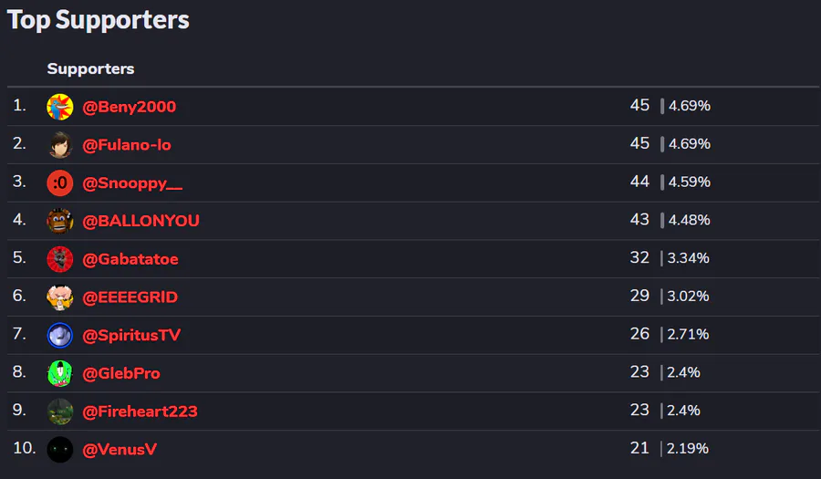Click EEEEGRID's avatar icon

click(x=60, y=297)
